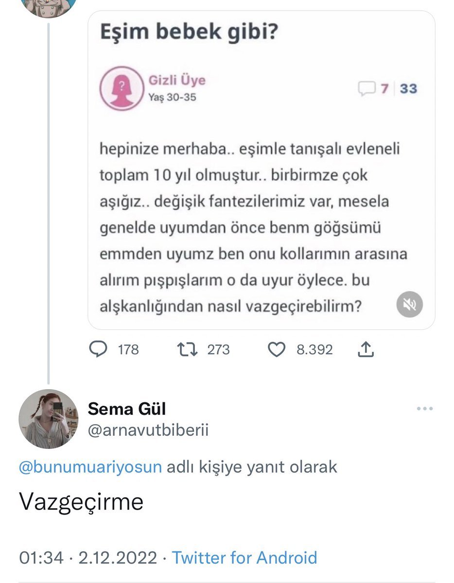Click the Twitter for Android source link
The width and height of the screenshot is (454, 583).
pyautogui.click(x=244, y=557)
